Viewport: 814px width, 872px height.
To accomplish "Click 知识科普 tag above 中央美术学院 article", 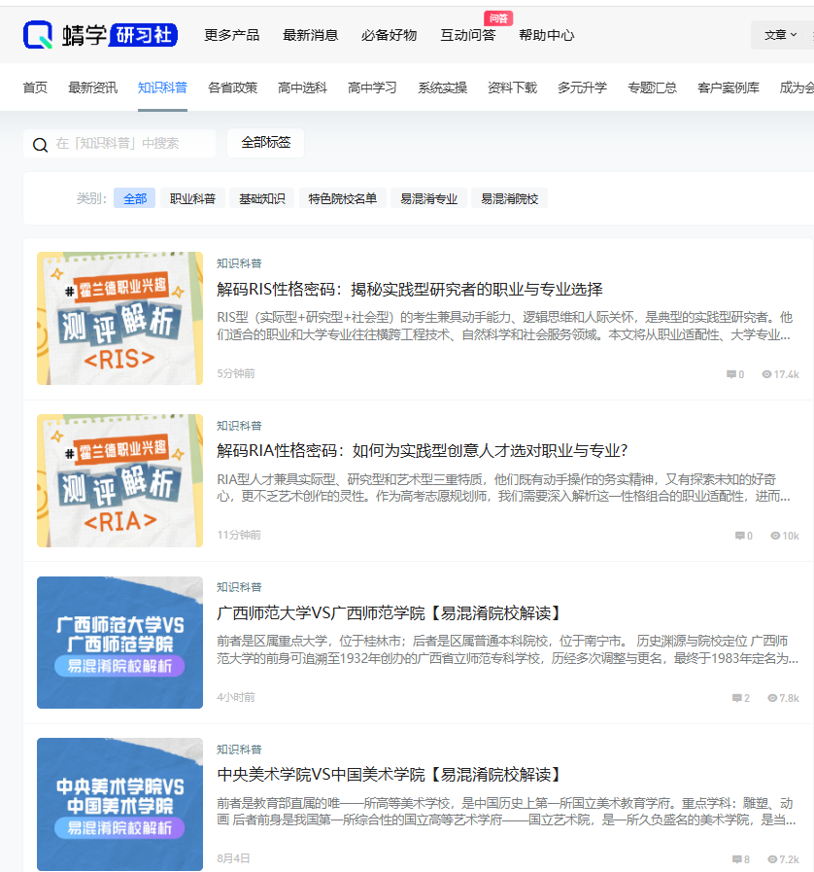I will 239,750.
